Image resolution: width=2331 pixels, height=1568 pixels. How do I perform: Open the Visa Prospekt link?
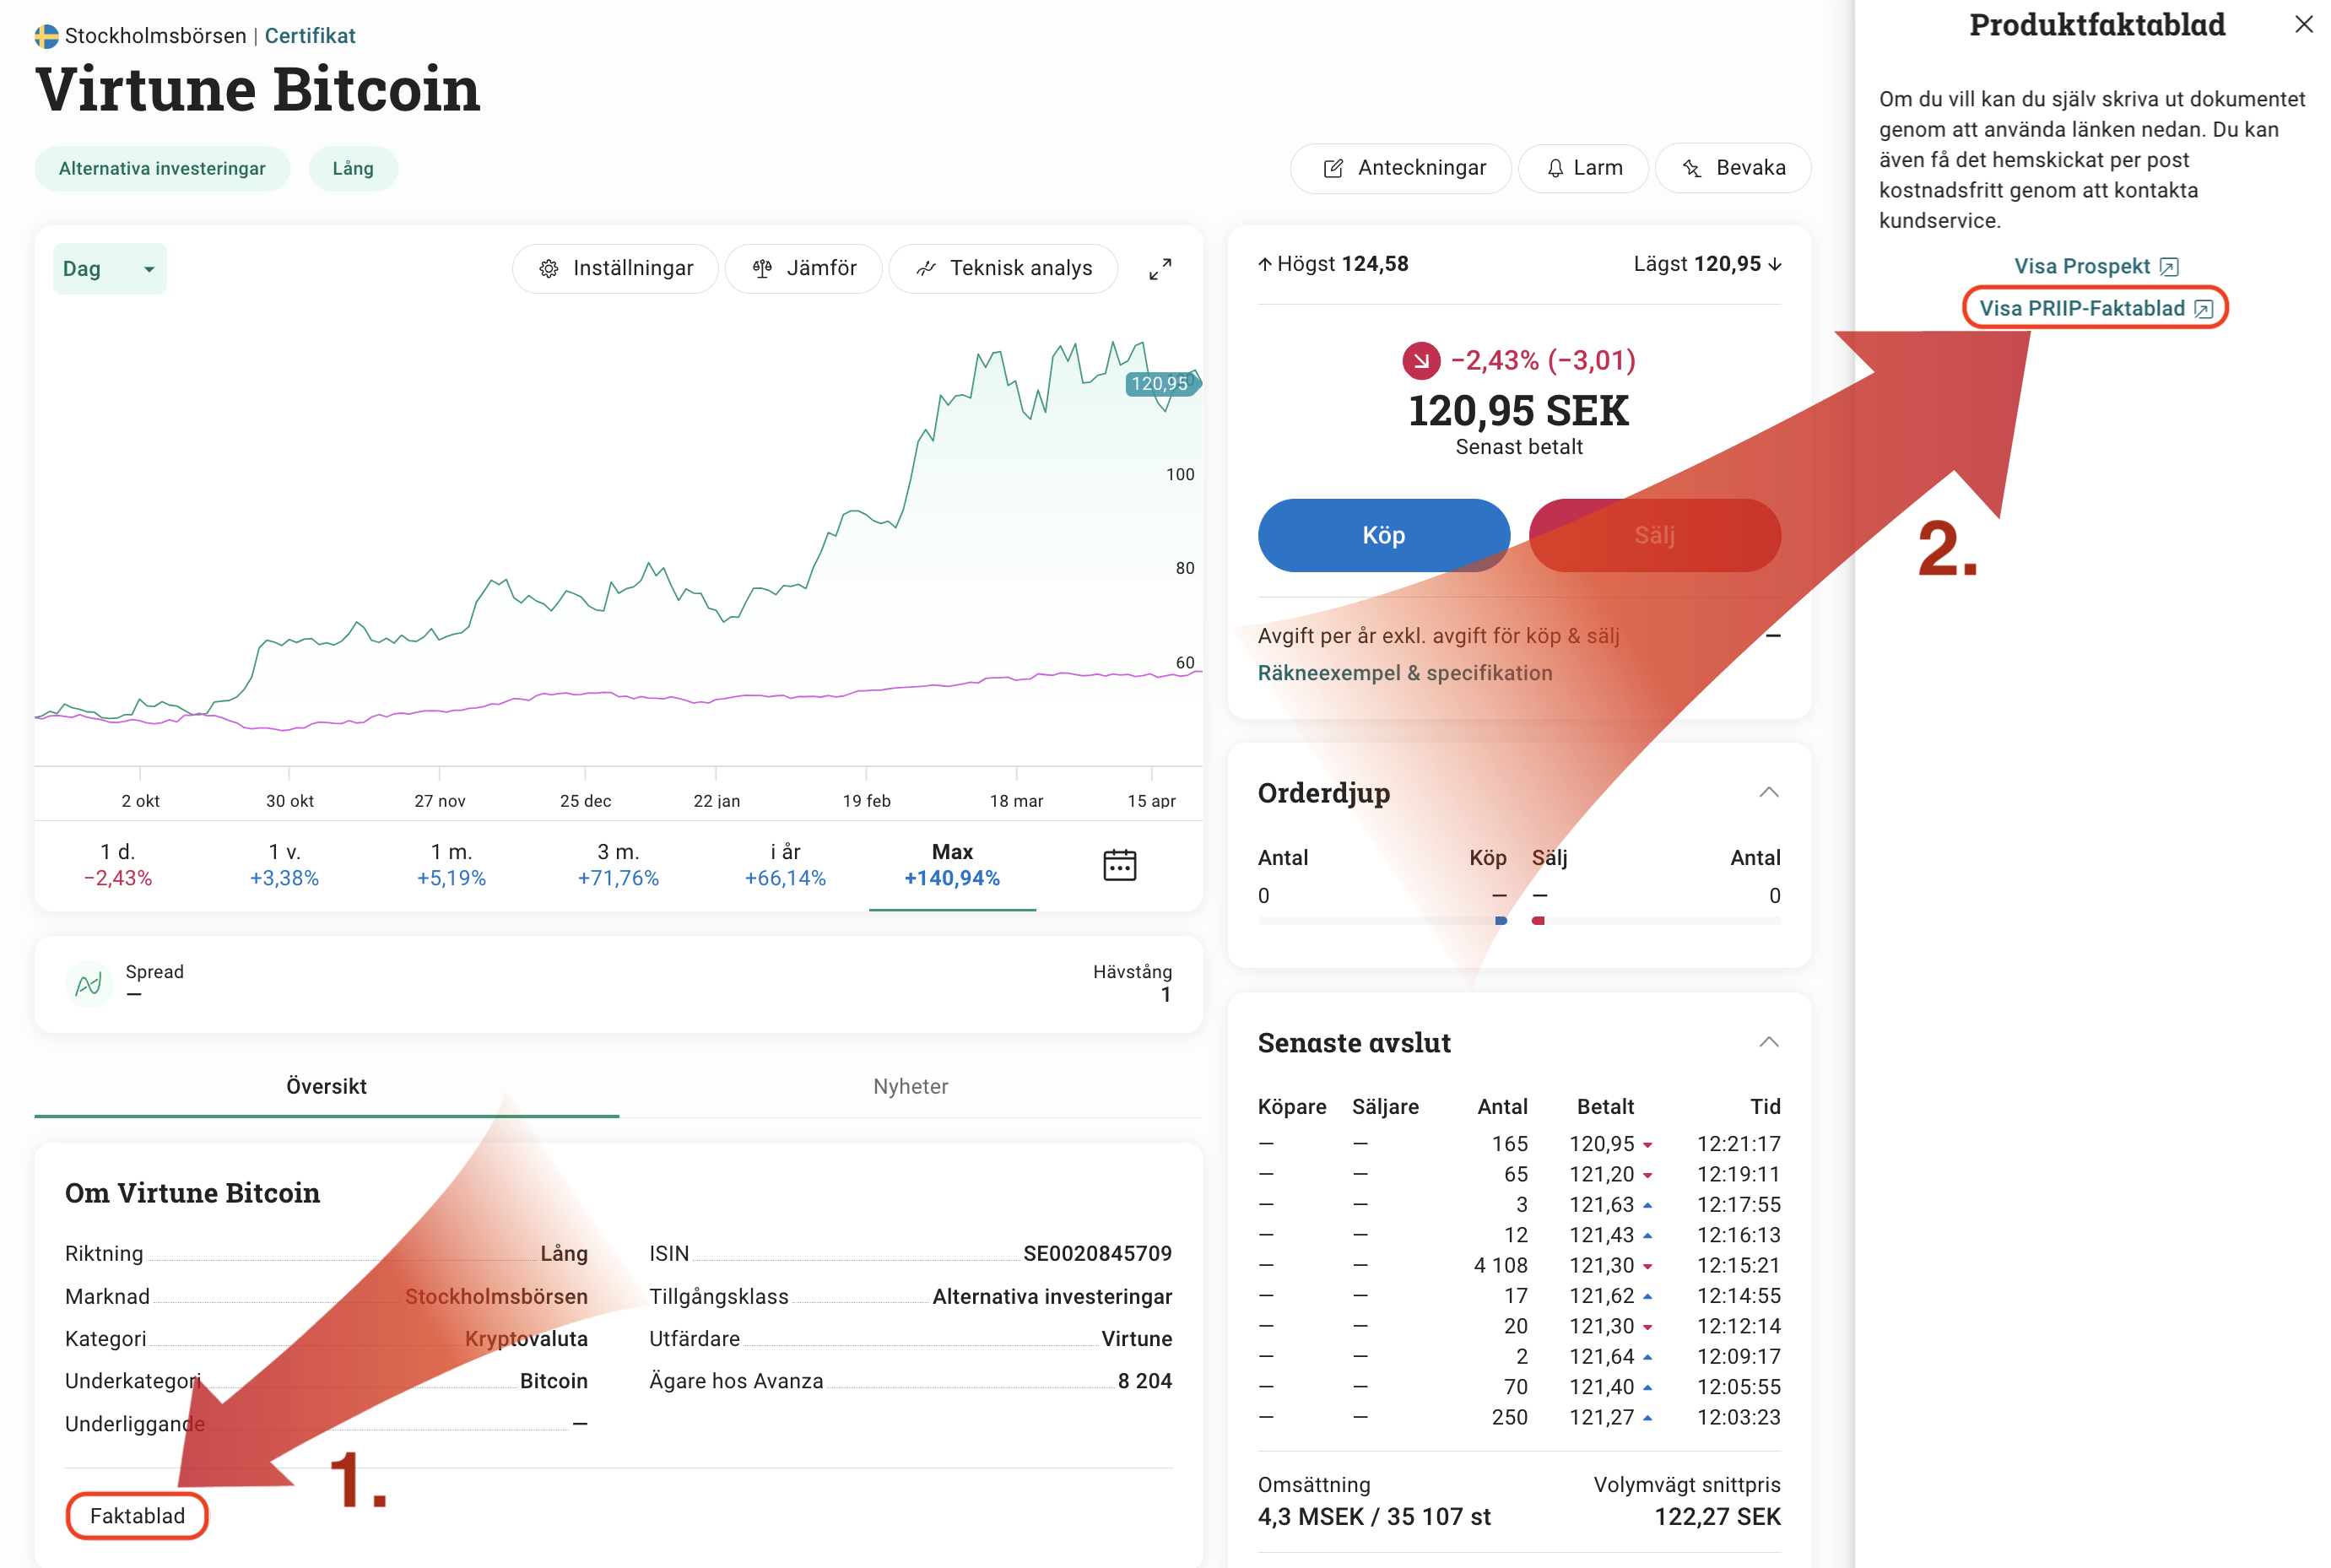(x=2095, y=266)
